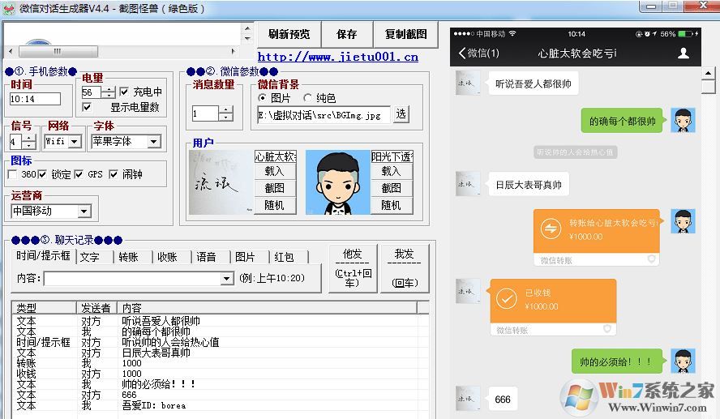Click 载入 under 阳光下 user
This screenshot has width=720, height=419.
pos(392,171)
